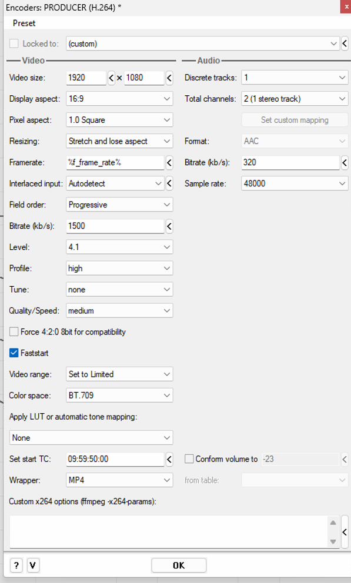Click the arrow button beside Set start TC

169,459
